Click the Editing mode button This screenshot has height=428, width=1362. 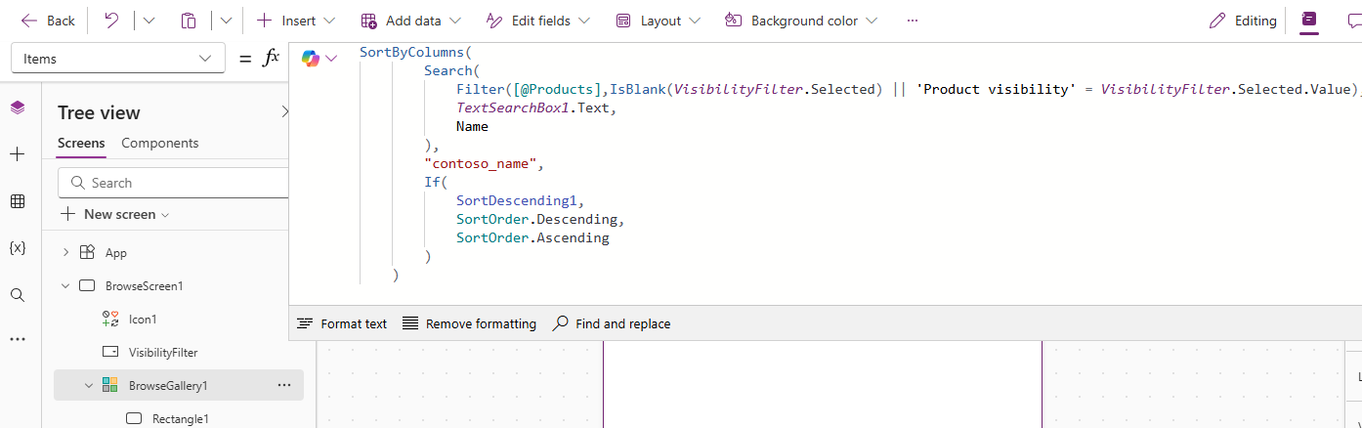1243,21
